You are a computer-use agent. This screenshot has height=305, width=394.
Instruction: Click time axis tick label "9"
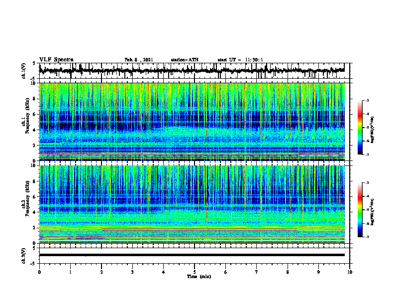(318, 272)
